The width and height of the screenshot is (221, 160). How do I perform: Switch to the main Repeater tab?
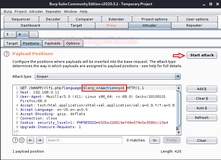194,25
